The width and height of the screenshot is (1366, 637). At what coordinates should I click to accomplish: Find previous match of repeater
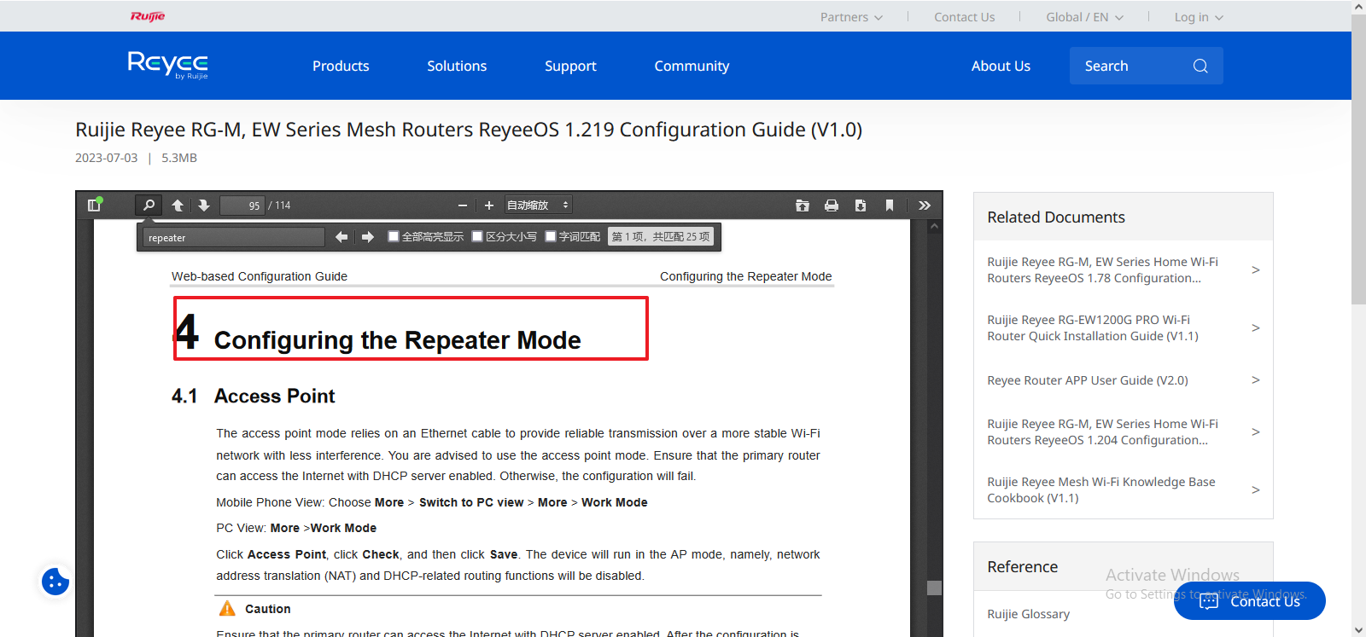tap(341, 237)
